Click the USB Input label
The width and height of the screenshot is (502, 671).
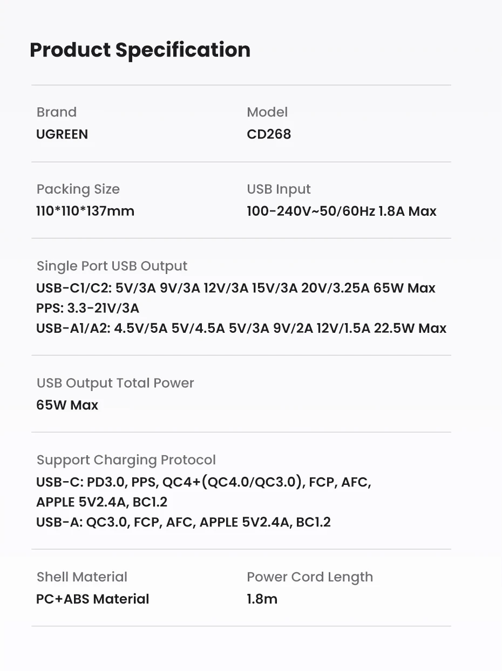pos(279,189)
